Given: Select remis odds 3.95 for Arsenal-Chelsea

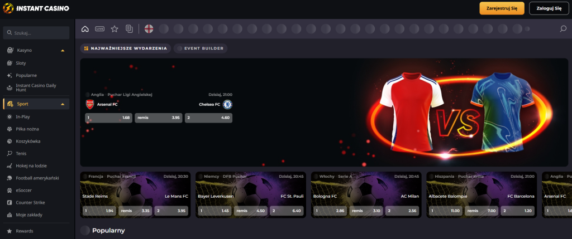Looking at the screenshot, I should (158, 118).
